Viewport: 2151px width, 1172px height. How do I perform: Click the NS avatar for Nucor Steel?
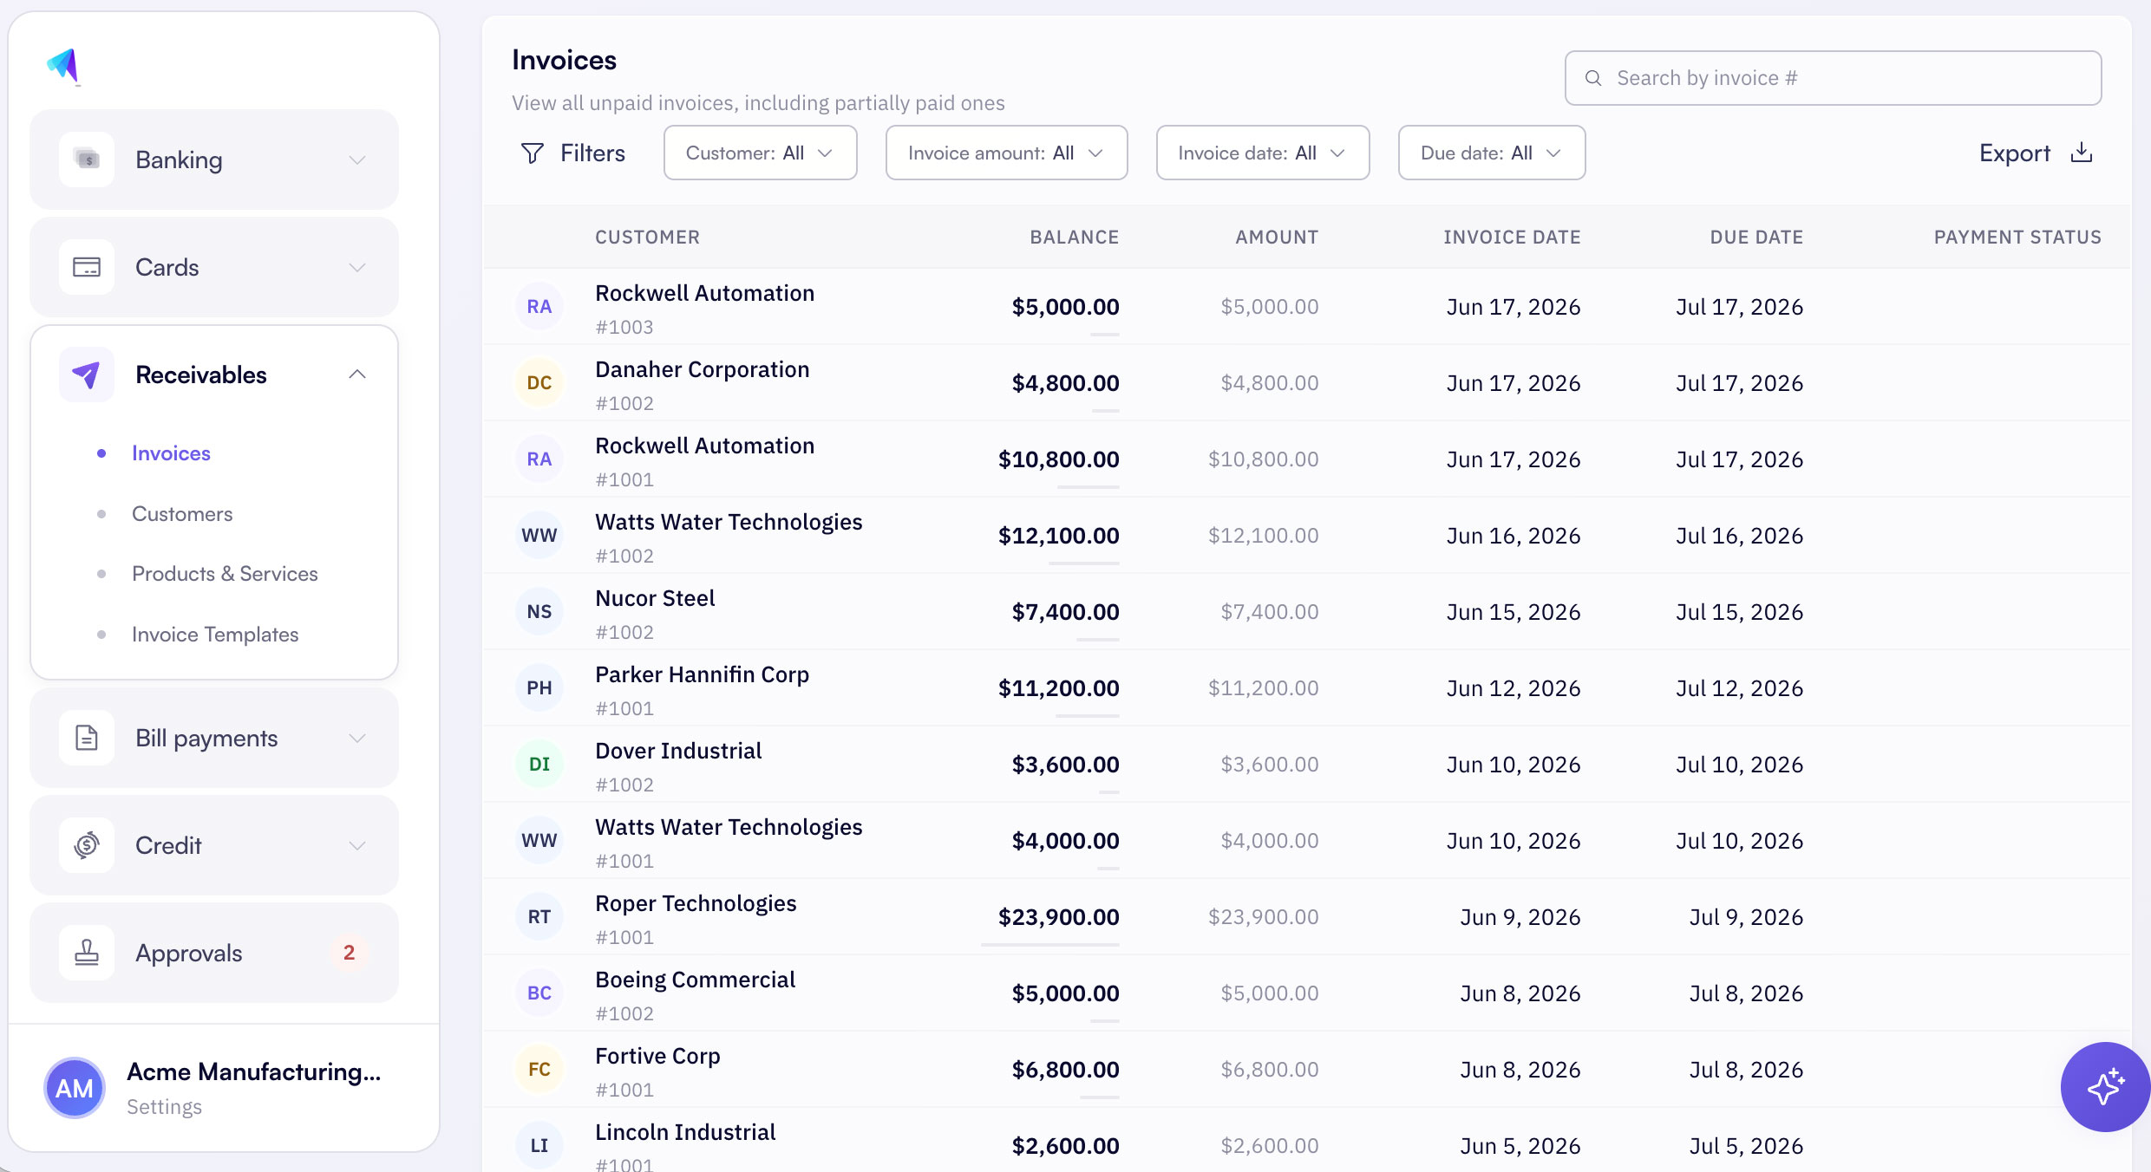(x=539, y=611)
